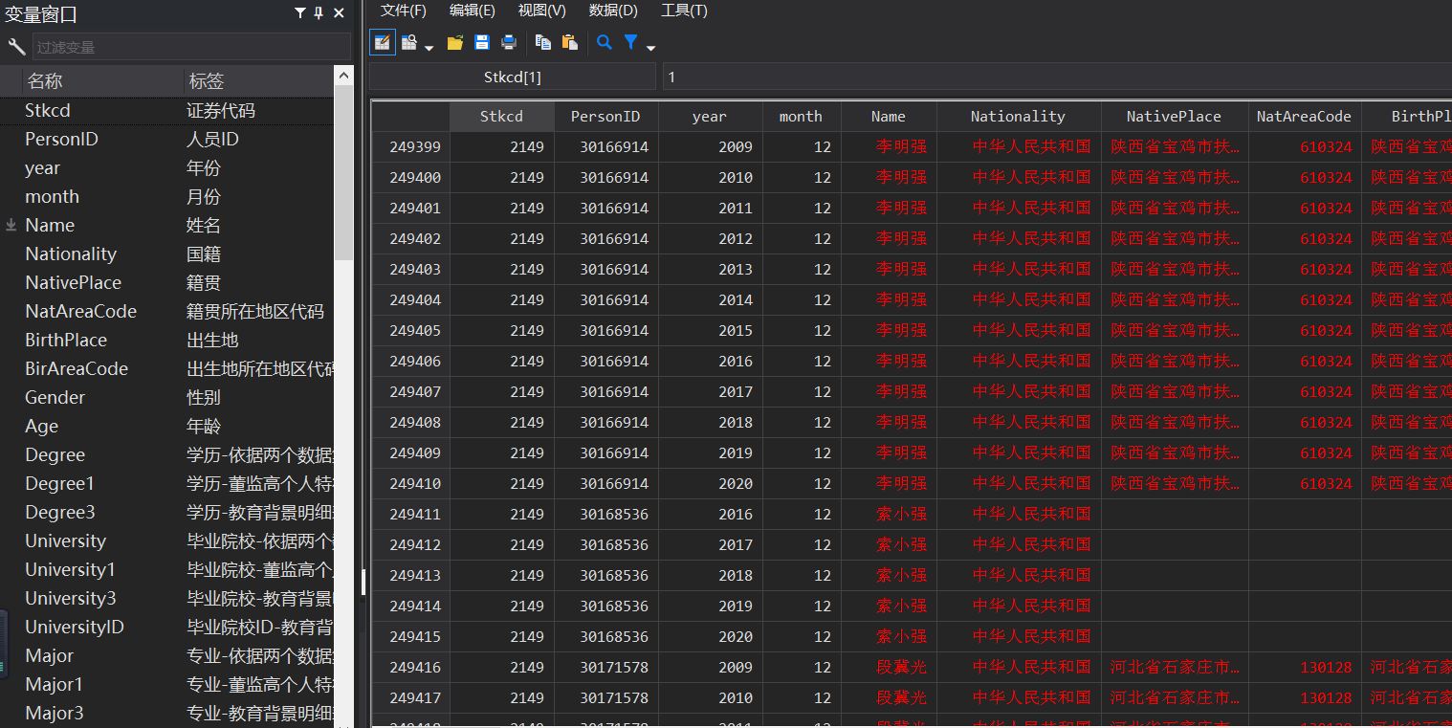Switch to data browse mode icon
Image resolution: width=1452 pixels, height=728 pixels.
pos(409,42)
